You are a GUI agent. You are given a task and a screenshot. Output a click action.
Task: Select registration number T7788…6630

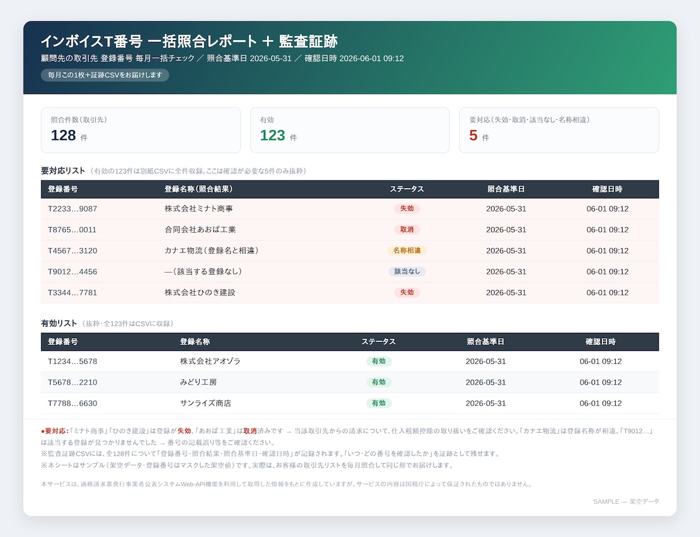[x=72, y=403]
